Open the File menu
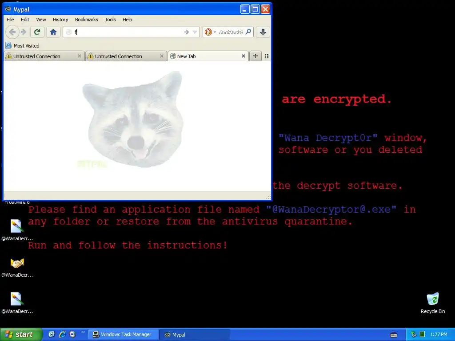The image size is (455, 341). (10, 20)
